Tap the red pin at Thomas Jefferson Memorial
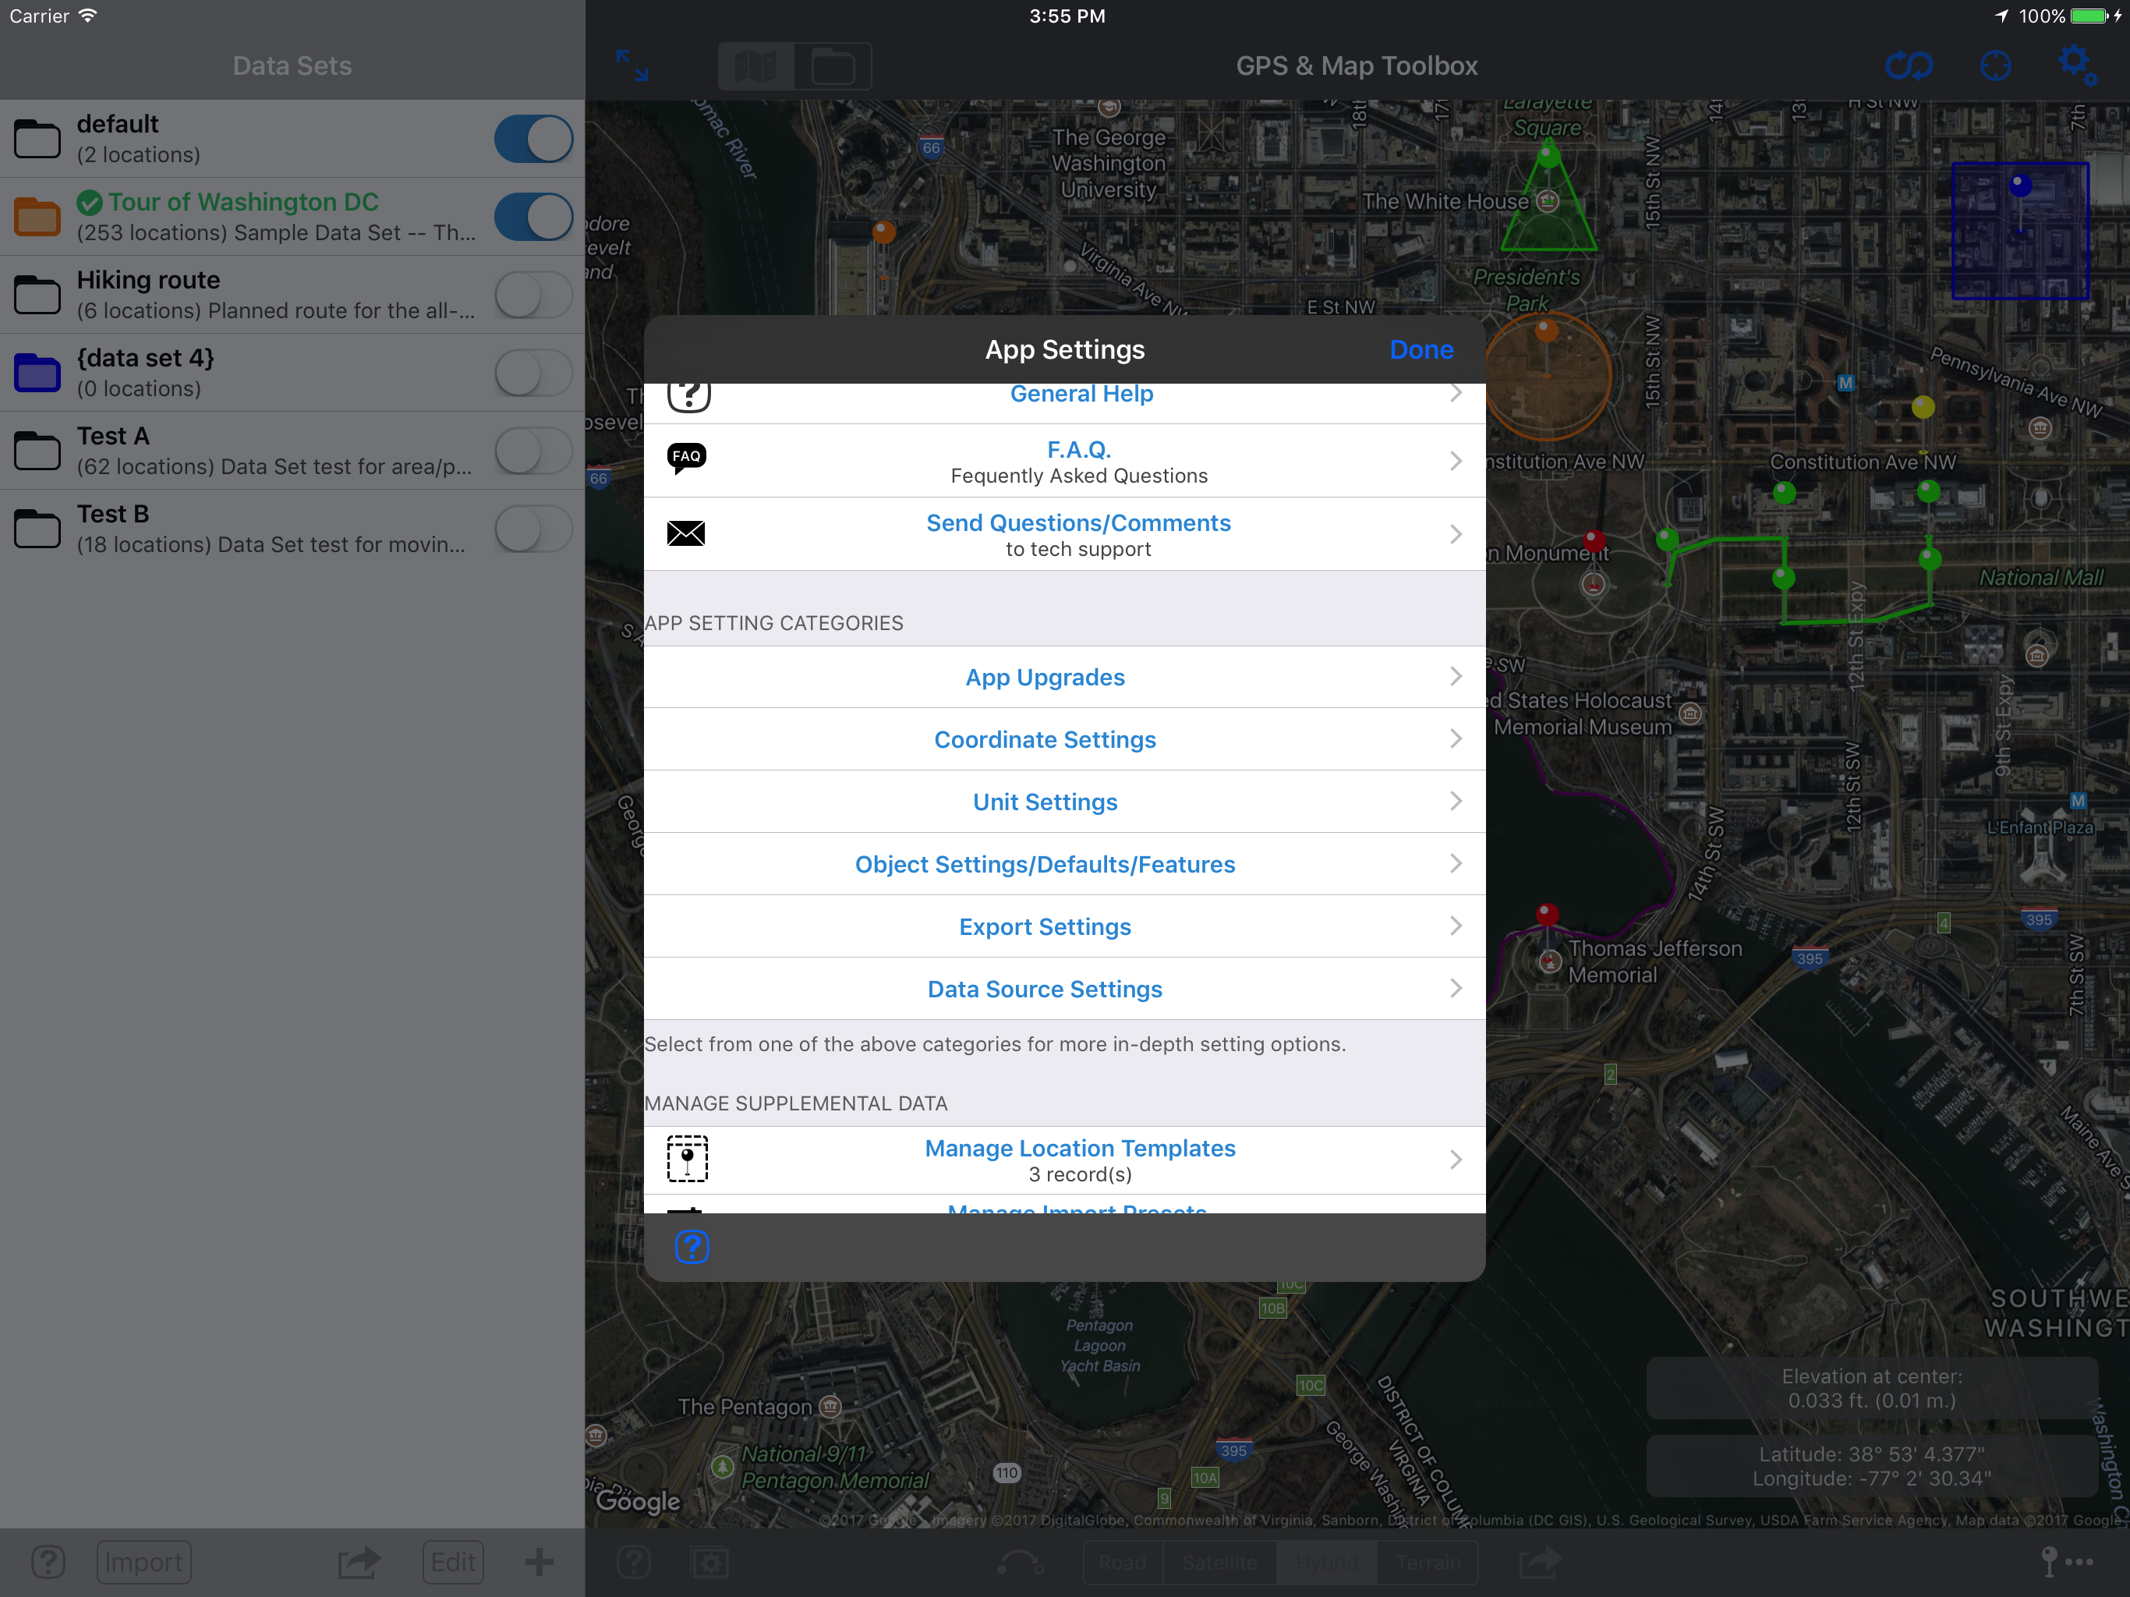The image size is (2130, 1597). tap(1548, 915)
